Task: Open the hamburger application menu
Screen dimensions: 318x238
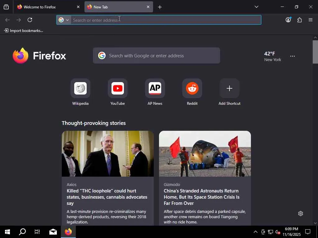Action: coord(311,20)
